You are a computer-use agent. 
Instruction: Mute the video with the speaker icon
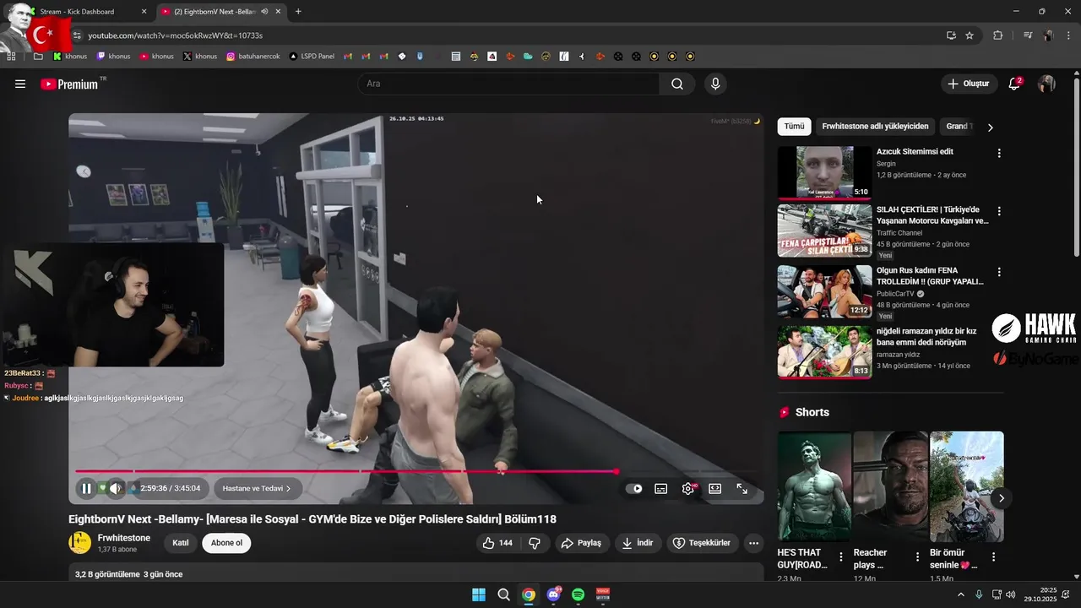pos(116,488)
